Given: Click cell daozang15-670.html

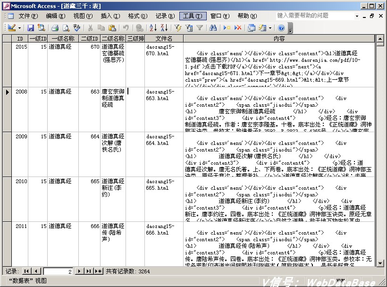Looking at the screenshot, I should tap(164, 65).
